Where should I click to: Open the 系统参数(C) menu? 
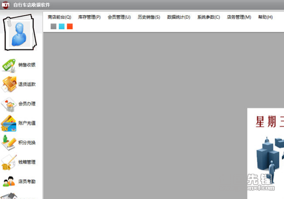pos(208,17)
